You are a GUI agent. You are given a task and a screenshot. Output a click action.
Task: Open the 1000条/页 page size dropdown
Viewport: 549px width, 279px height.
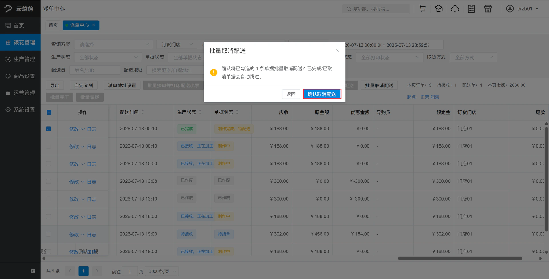coord(162,271)
